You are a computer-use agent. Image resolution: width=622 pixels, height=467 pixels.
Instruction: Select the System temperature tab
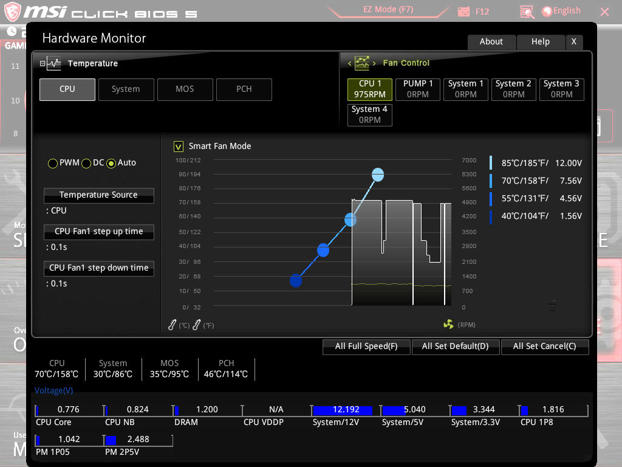point(126,89)
